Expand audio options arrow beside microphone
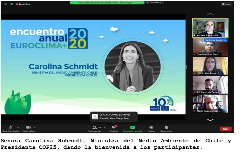 click(x=18, y=128)
